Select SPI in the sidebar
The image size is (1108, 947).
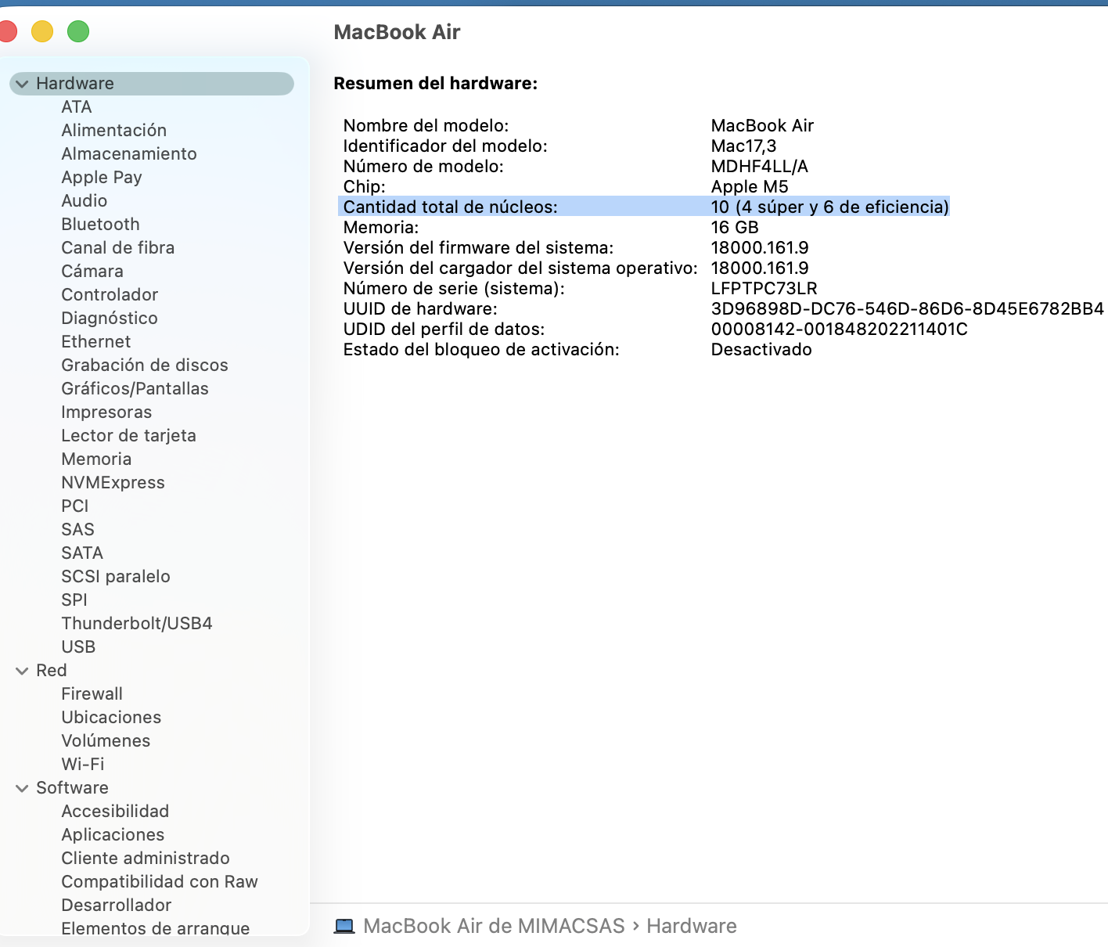click(74, 600)
